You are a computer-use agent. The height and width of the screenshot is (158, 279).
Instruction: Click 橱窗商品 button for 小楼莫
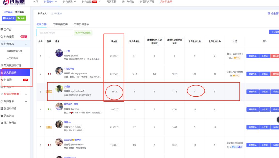(x=252, y=92)
